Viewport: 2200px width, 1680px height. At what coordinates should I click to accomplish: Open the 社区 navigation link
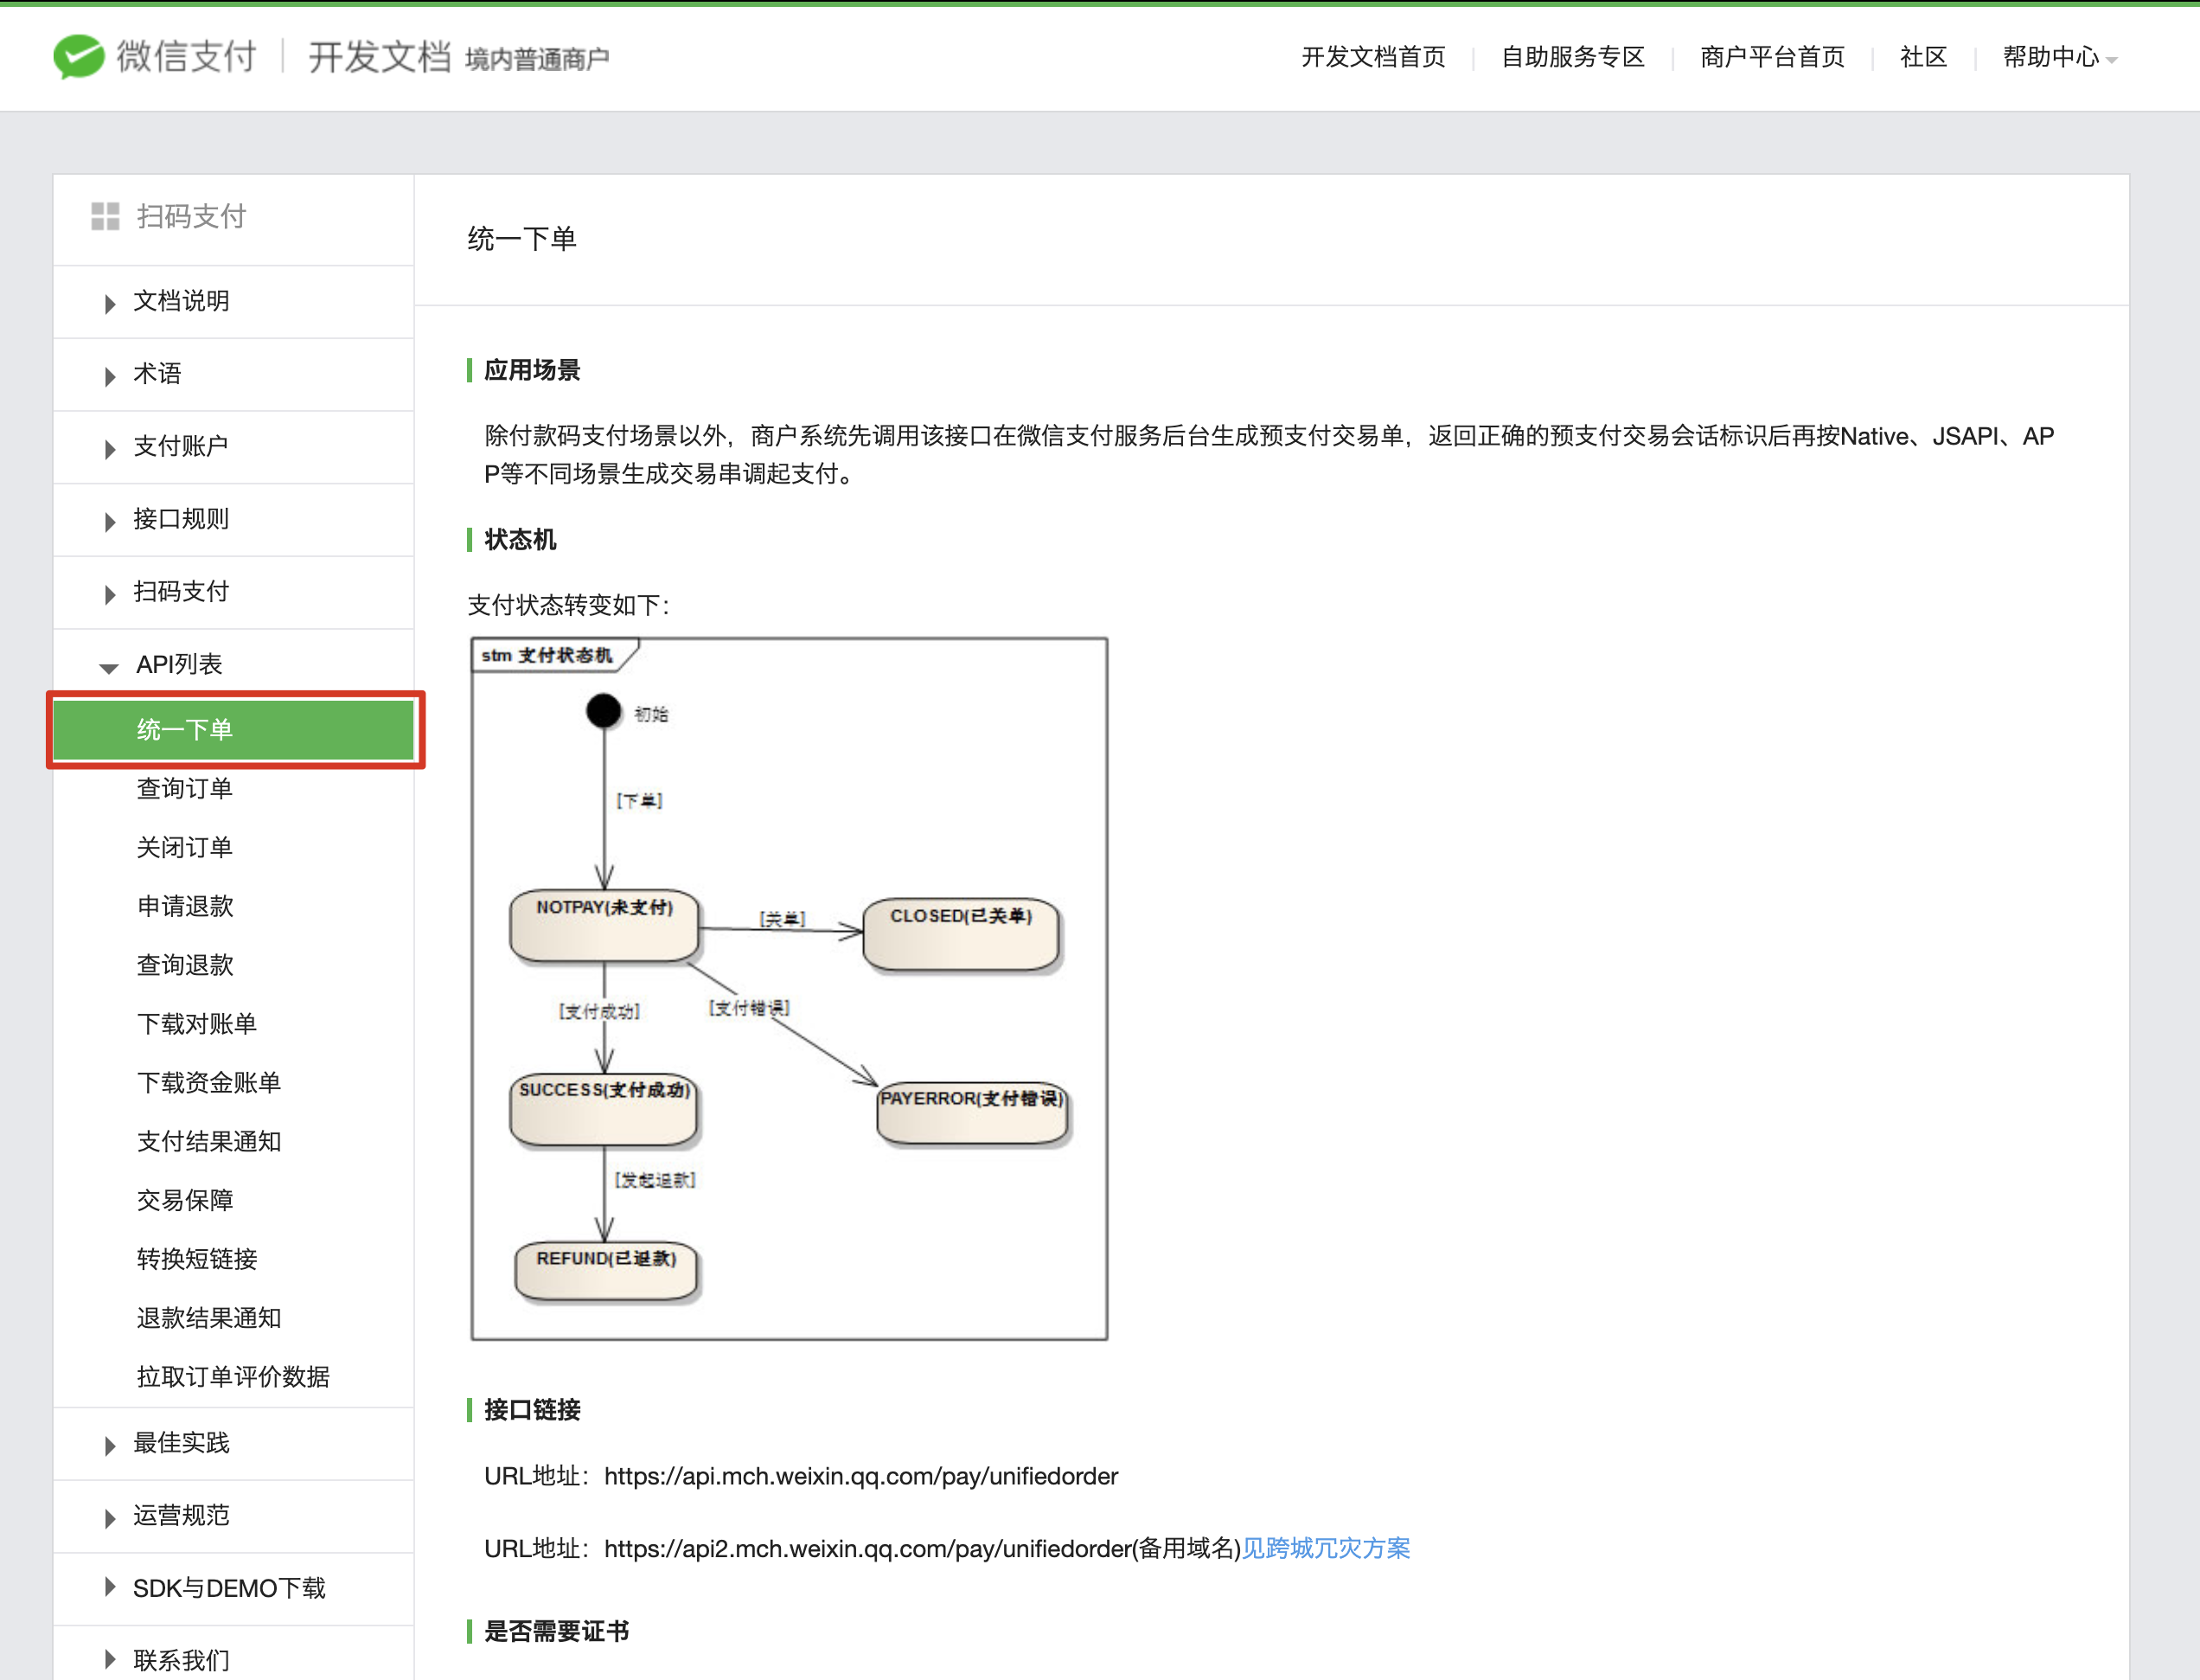(1923, 57)
